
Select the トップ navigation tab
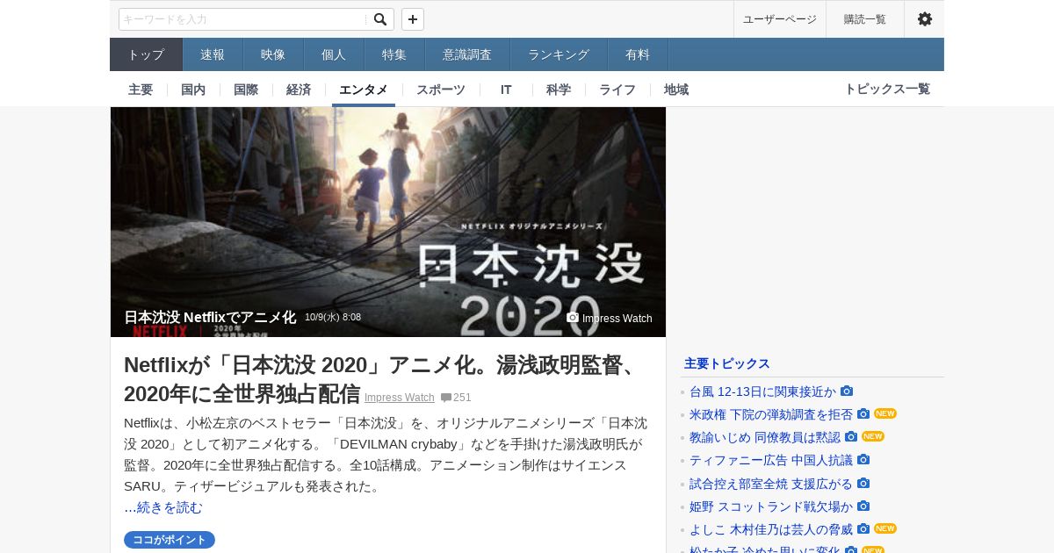[x=146, y=54]
